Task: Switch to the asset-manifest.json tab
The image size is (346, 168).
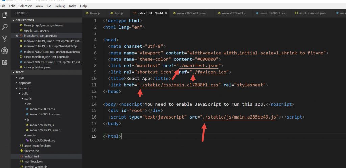Action: [x=313, y=13]
